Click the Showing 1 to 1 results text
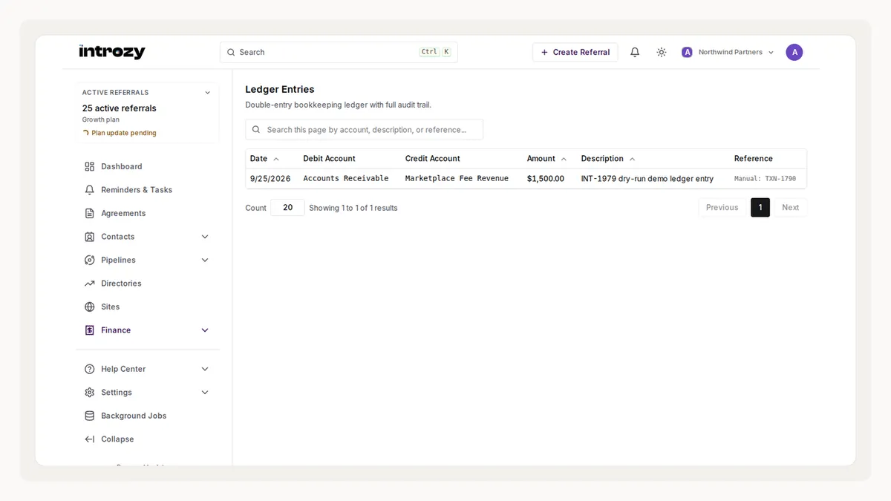The width and height of the screenshot is (891, 501). click(x=353, y=208)
